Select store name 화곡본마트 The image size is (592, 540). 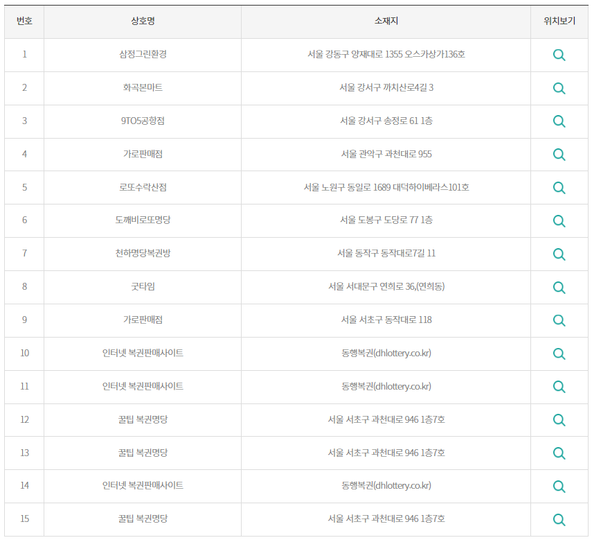pyautogui.click(x=143, y=87)
